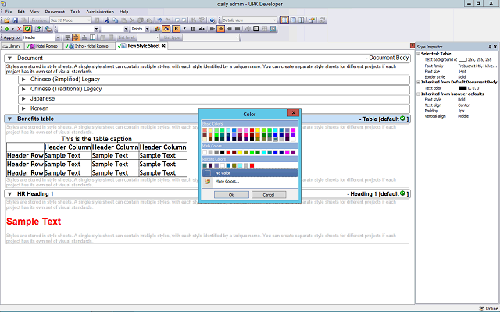Pick the red swatch in Recent Colors

[x=252, y=165]
